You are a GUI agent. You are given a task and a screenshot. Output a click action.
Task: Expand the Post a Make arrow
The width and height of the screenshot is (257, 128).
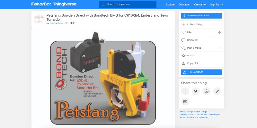click(219, 48)
